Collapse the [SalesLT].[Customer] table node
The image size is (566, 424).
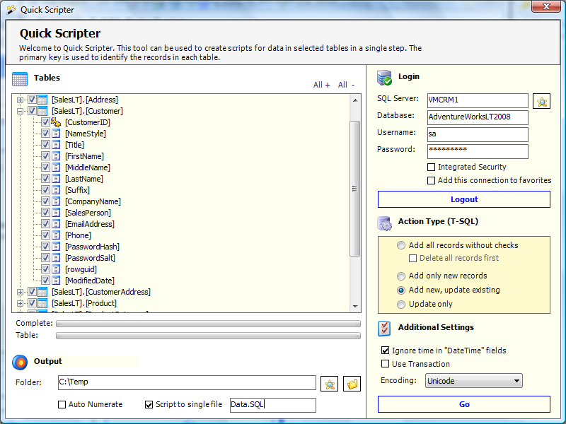[x=21, y=111]
